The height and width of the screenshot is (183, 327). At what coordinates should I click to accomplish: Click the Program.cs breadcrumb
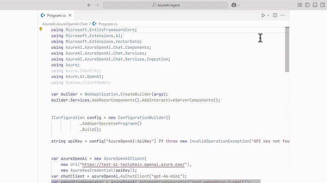[x=108, y=24]
